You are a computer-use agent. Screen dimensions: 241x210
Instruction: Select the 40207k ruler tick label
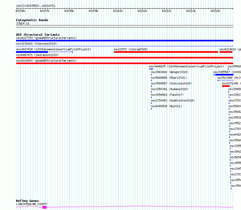pyautogui.click(x=45, y=11)
